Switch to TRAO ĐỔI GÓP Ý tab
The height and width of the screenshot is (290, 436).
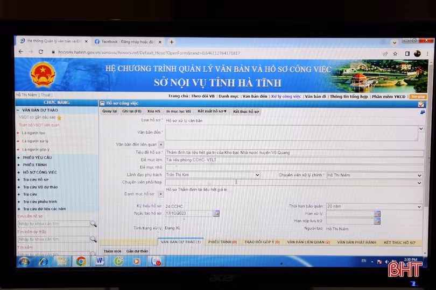tap(262, 242)
